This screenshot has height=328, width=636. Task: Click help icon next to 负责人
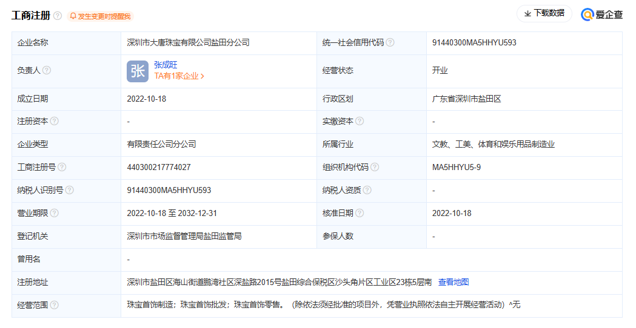tap(47, 70)
